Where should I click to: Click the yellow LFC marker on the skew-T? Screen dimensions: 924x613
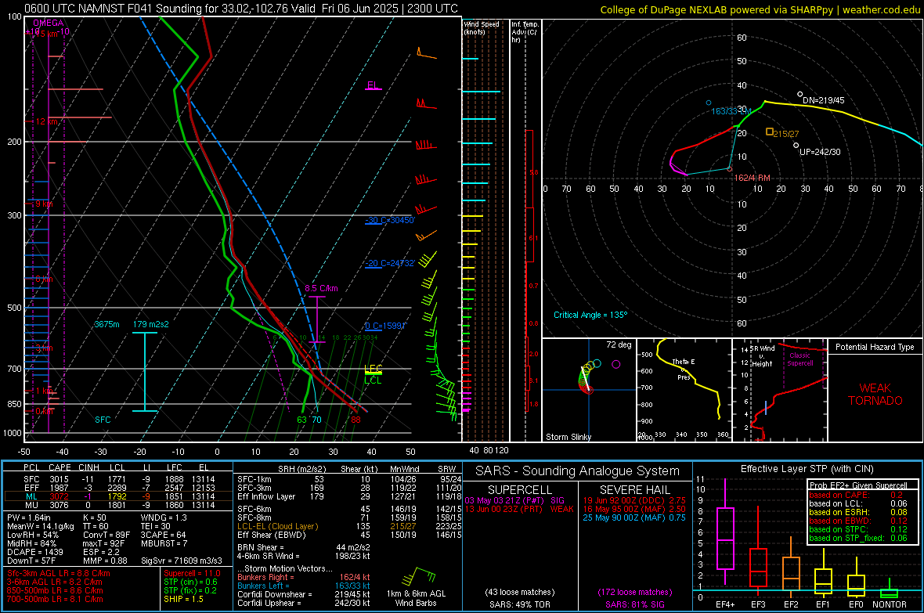pos(373,369)
